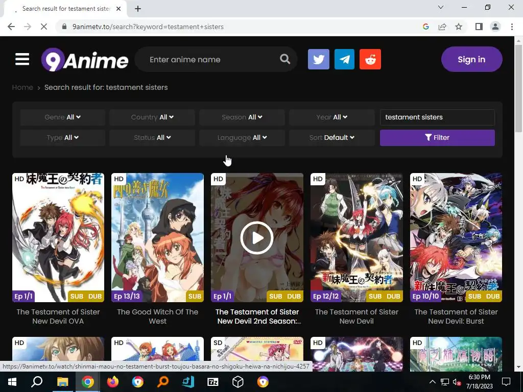This screenshot has height=392, width=523.
Task: Open the Chrome profile avatar
Action: 495,27
